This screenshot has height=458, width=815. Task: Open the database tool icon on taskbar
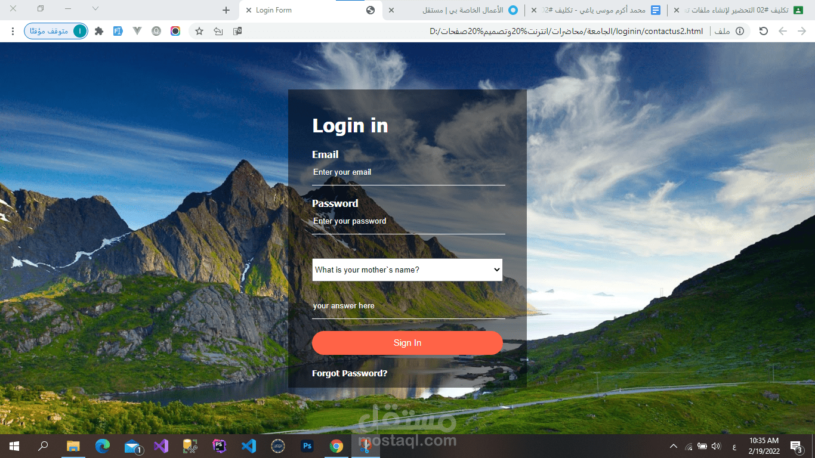(190, 446)
